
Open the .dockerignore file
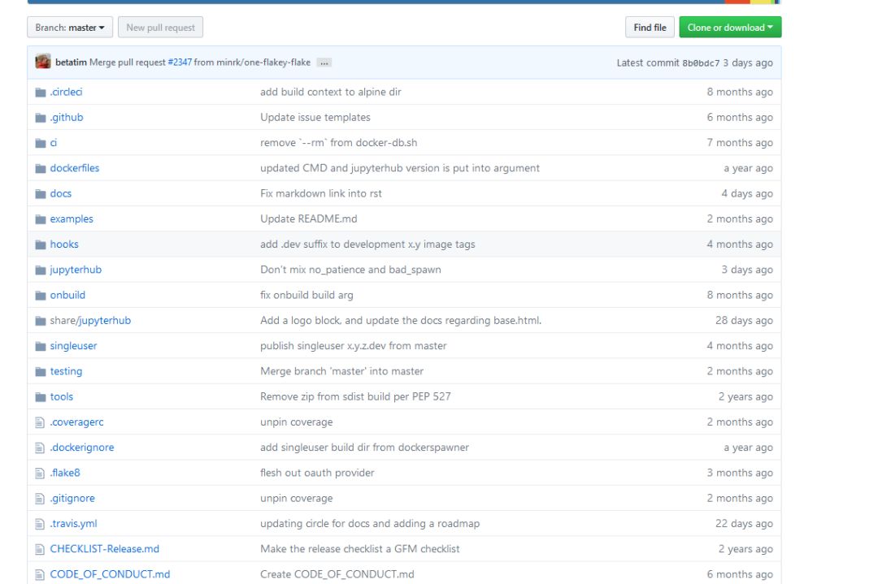pyautogui.click(x=82, y=447)
